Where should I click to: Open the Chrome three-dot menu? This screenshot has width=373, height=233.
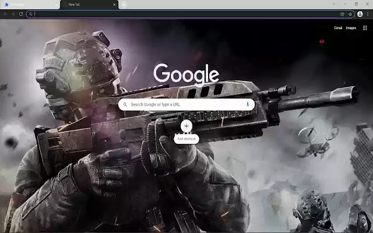click(x=368, y=14)
